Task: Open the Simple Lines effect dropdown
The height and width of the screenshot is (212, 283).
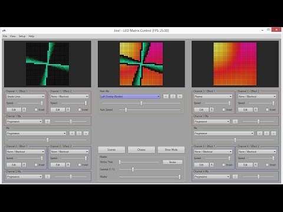Action: 25,97
